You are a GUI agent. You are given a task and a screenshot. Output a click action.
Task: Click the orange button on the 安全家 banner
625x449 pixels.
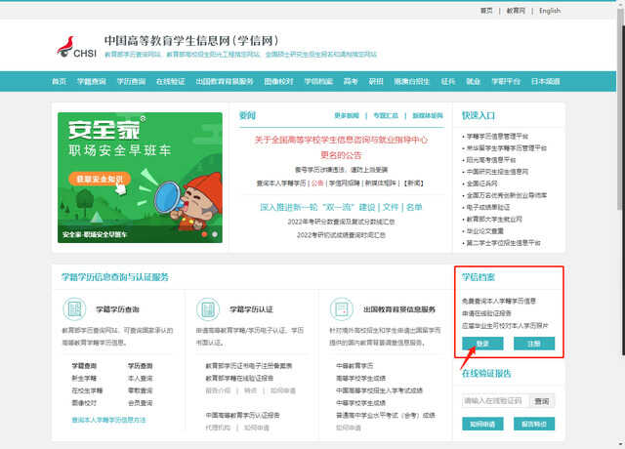tap(100, 179)
